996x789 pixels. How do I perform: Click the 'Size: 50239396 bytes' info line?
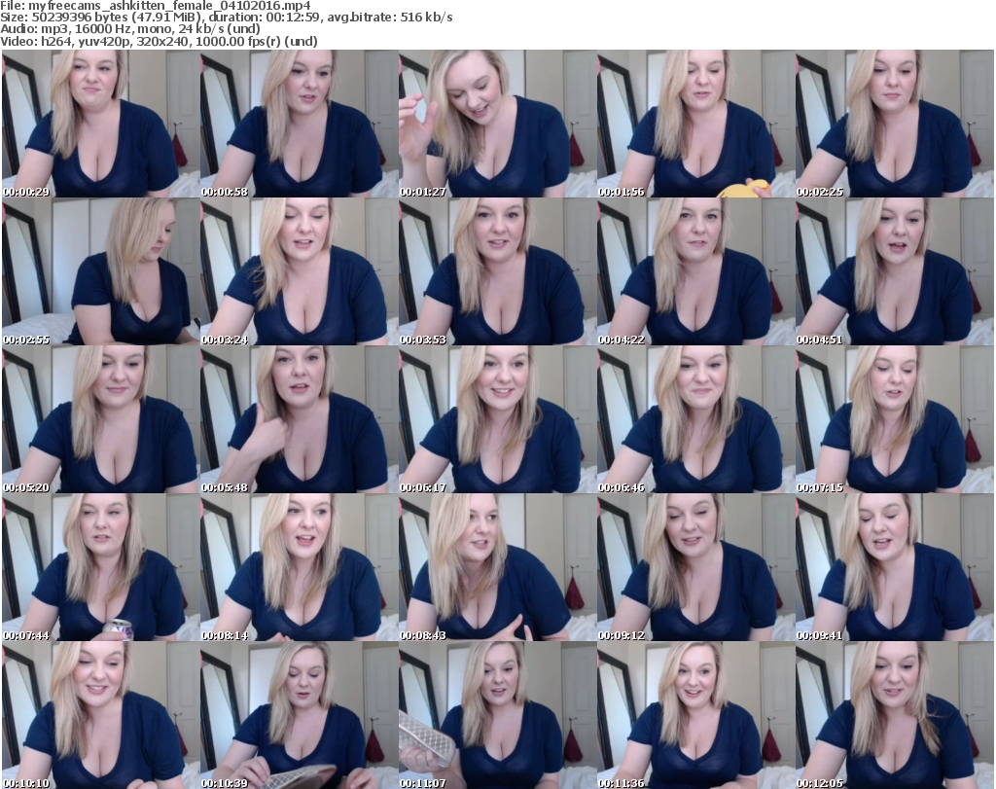coord(226,18)
